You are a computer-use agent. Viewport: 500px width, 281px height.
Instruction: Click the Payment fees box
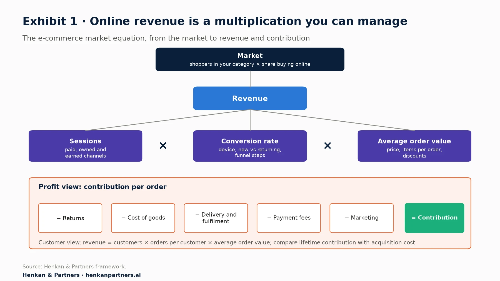coord(289,218)
